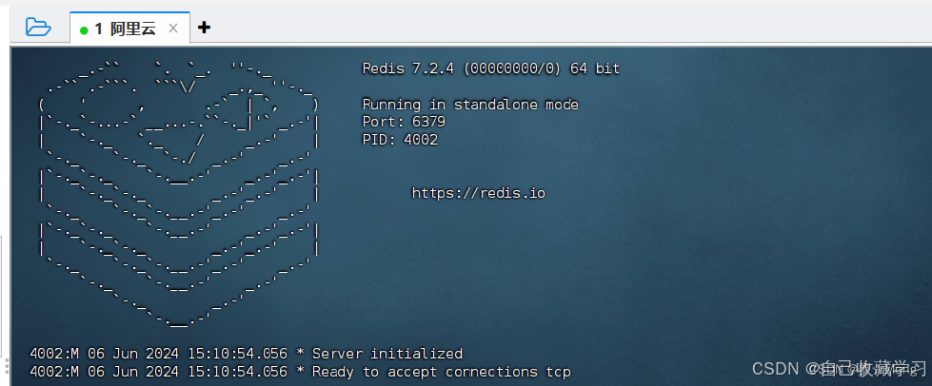The height and width of the screenshot is (386, 932).
Task: Click the green connection status dot
Action: coord(84,29)
